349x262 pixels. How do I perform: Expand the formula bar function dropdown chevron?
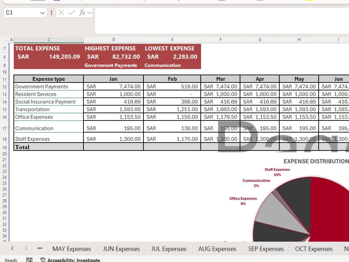click(89, 13)
